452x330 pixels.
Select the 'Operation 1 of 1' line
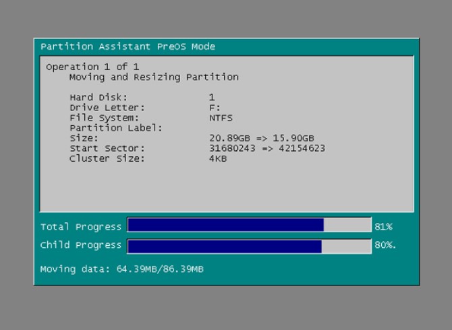pyautogui.click(x=92, y=67)
